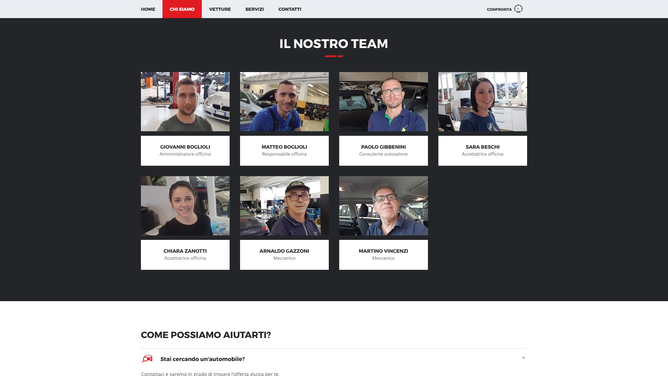This screenshot has width=668, height=376.
Task: Click 'Accettatrice officina' under Chiara Zanotti
Action: point(185,258)
